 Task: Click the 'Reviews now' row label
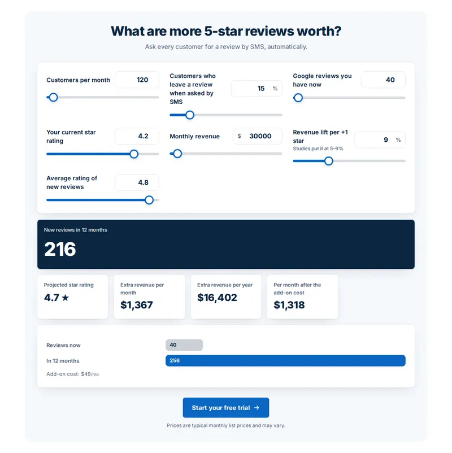pyautogui.click(x=63, y=345)
